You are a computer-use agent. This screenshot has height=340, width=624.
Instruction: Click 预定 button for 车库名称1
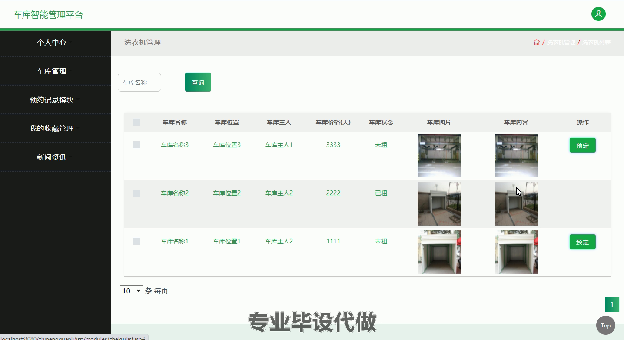click(583, 242)
